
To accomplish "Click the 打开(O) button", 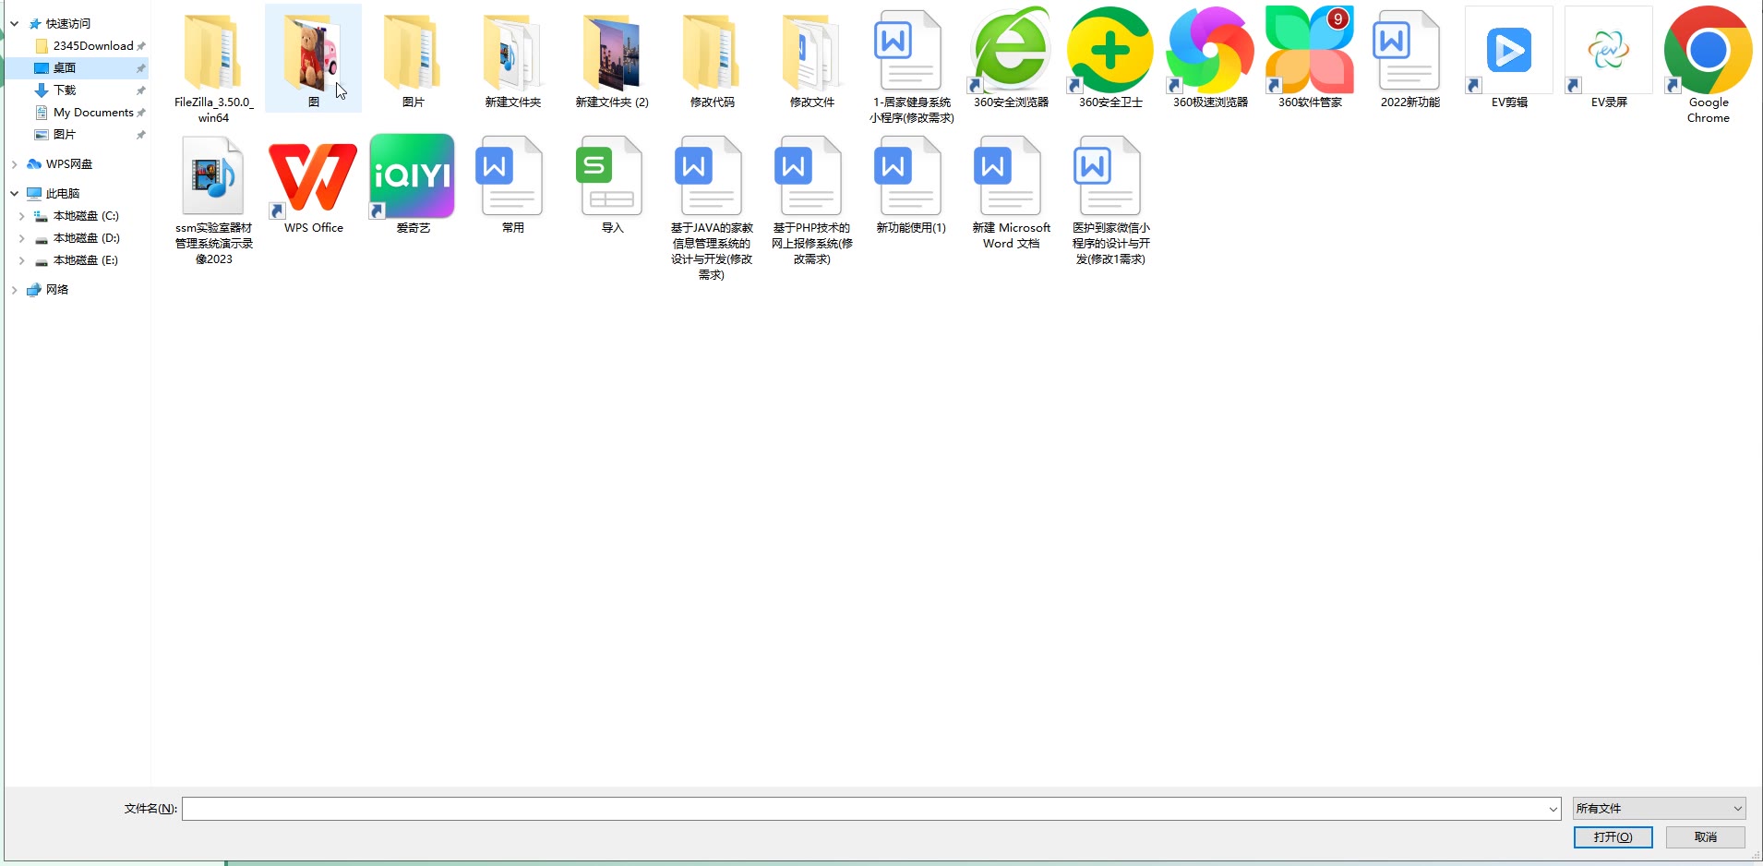I will tap(1613, 837).
